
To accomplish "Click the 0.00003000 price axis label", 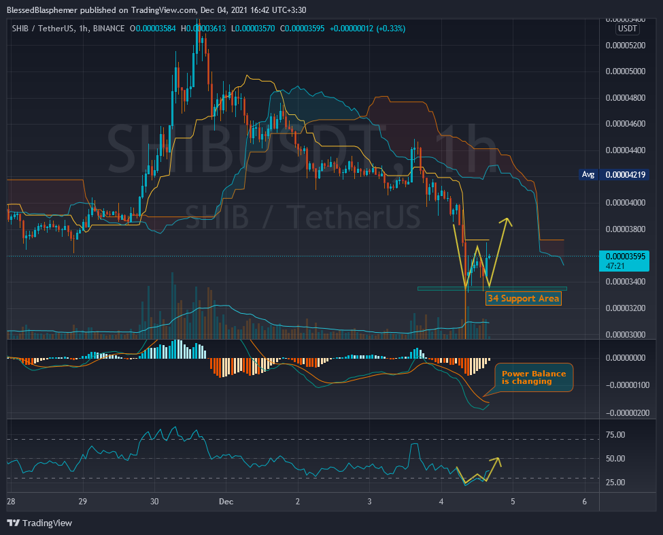I will point(626,334).
